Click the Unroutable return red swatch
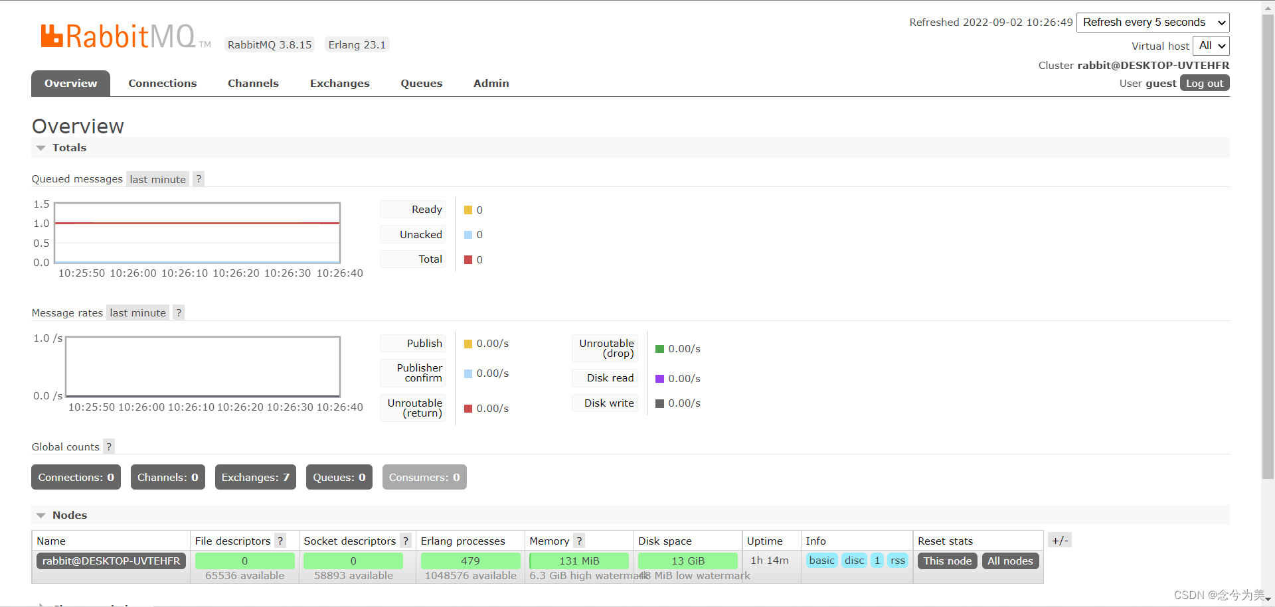The height and width of the screenshot is (607, 1275). click(x=468, y=409)
